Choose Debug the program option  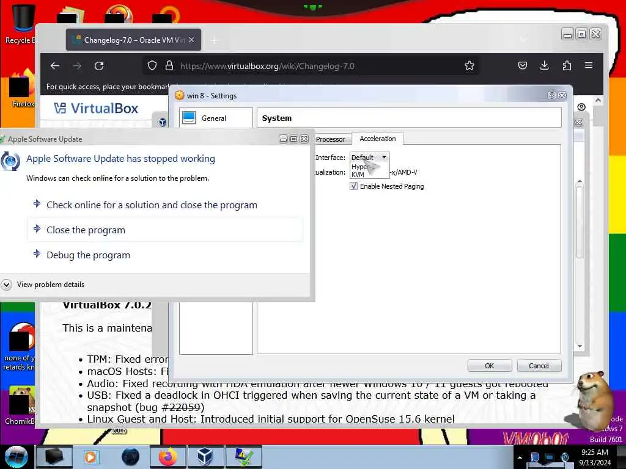88,255
